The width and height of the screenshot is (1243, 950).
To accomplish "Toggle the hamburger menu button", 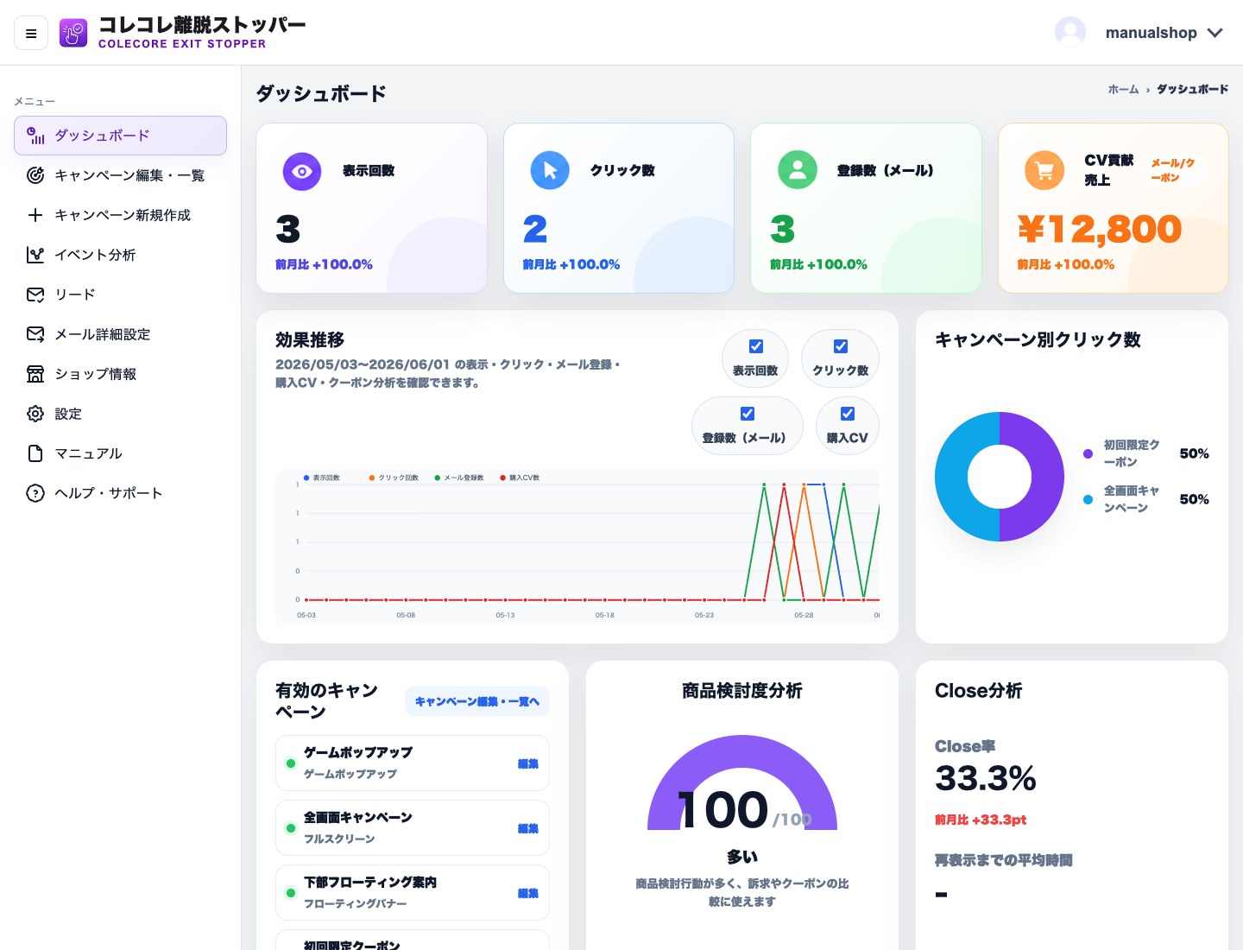I will pos(31,34).
